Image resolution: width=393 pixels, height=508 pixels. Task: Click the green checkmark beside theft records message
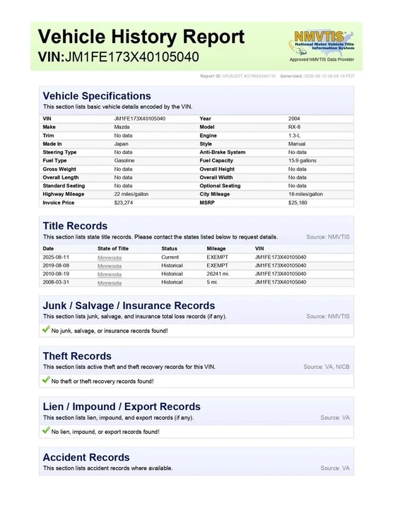(46, 380)
